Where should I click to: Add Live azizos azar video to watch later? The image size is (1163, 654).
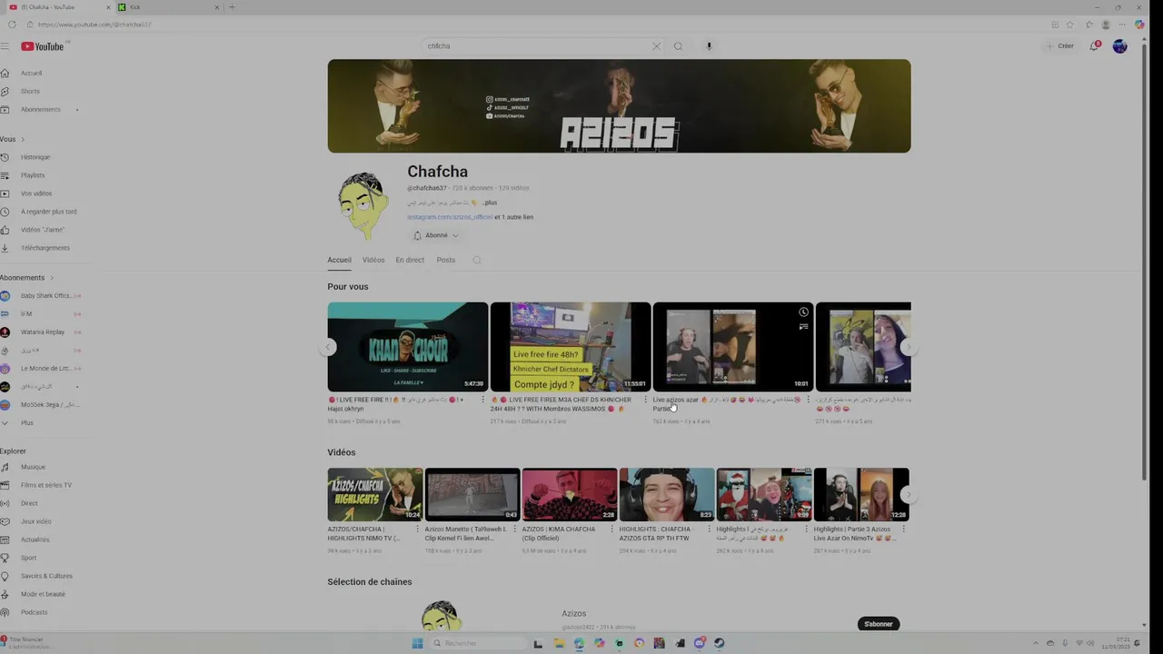tap(803, 312)
